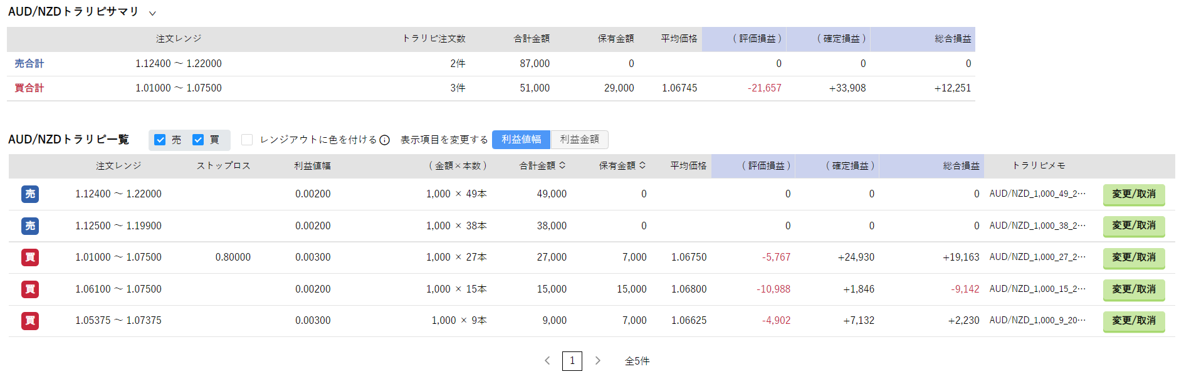
Task: Select the 利益値幅 tab
Action: coord(521,140)
